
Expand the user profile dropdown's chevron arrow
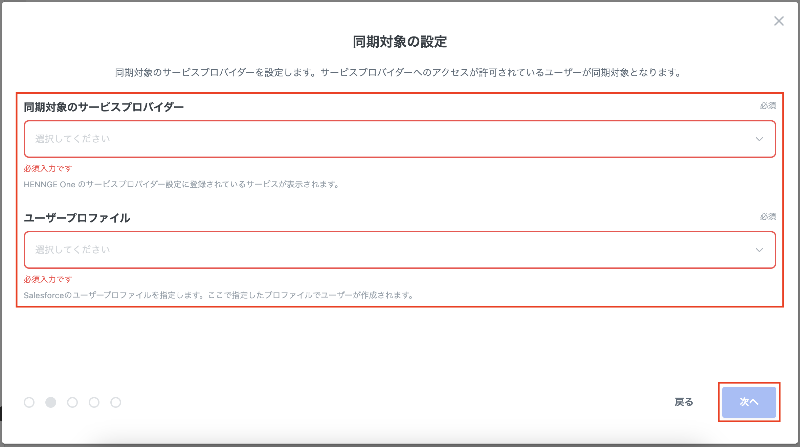pyautogui.click(x=759, y=250)
